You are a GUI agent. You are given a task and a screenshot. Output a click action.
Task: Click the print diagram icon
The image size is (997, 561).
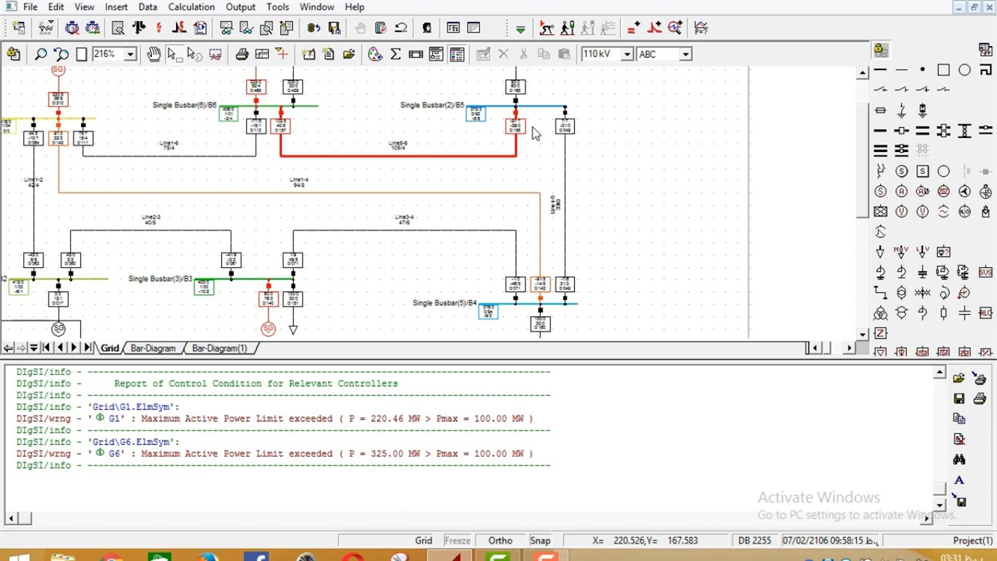(242, 55)
